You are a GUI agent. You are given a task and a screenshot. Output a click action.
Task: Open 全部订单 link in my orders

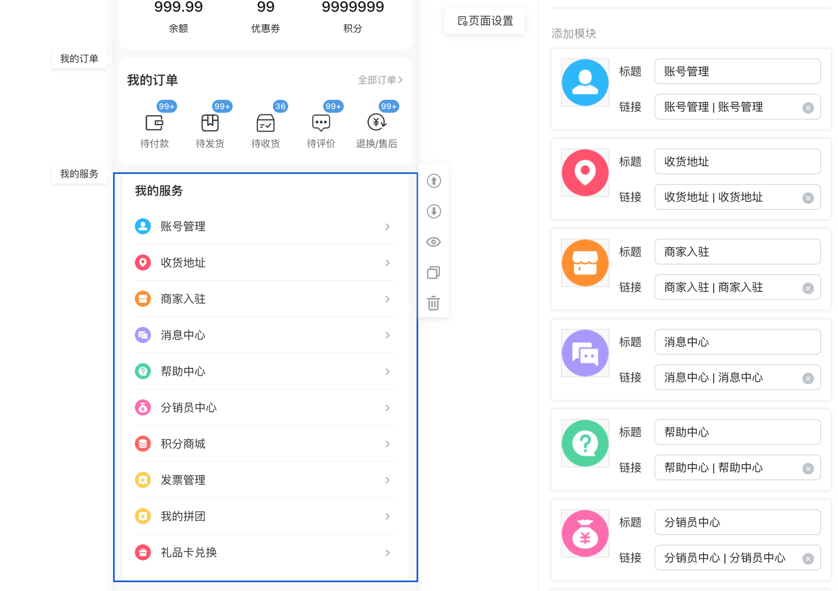coord(380,80)
